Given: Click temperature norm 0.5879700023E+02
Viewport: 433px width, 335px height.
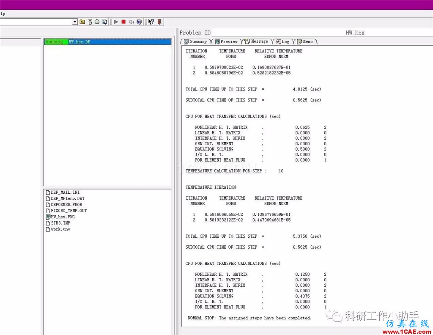Looking at the screenshot, I should pos(224,67).
